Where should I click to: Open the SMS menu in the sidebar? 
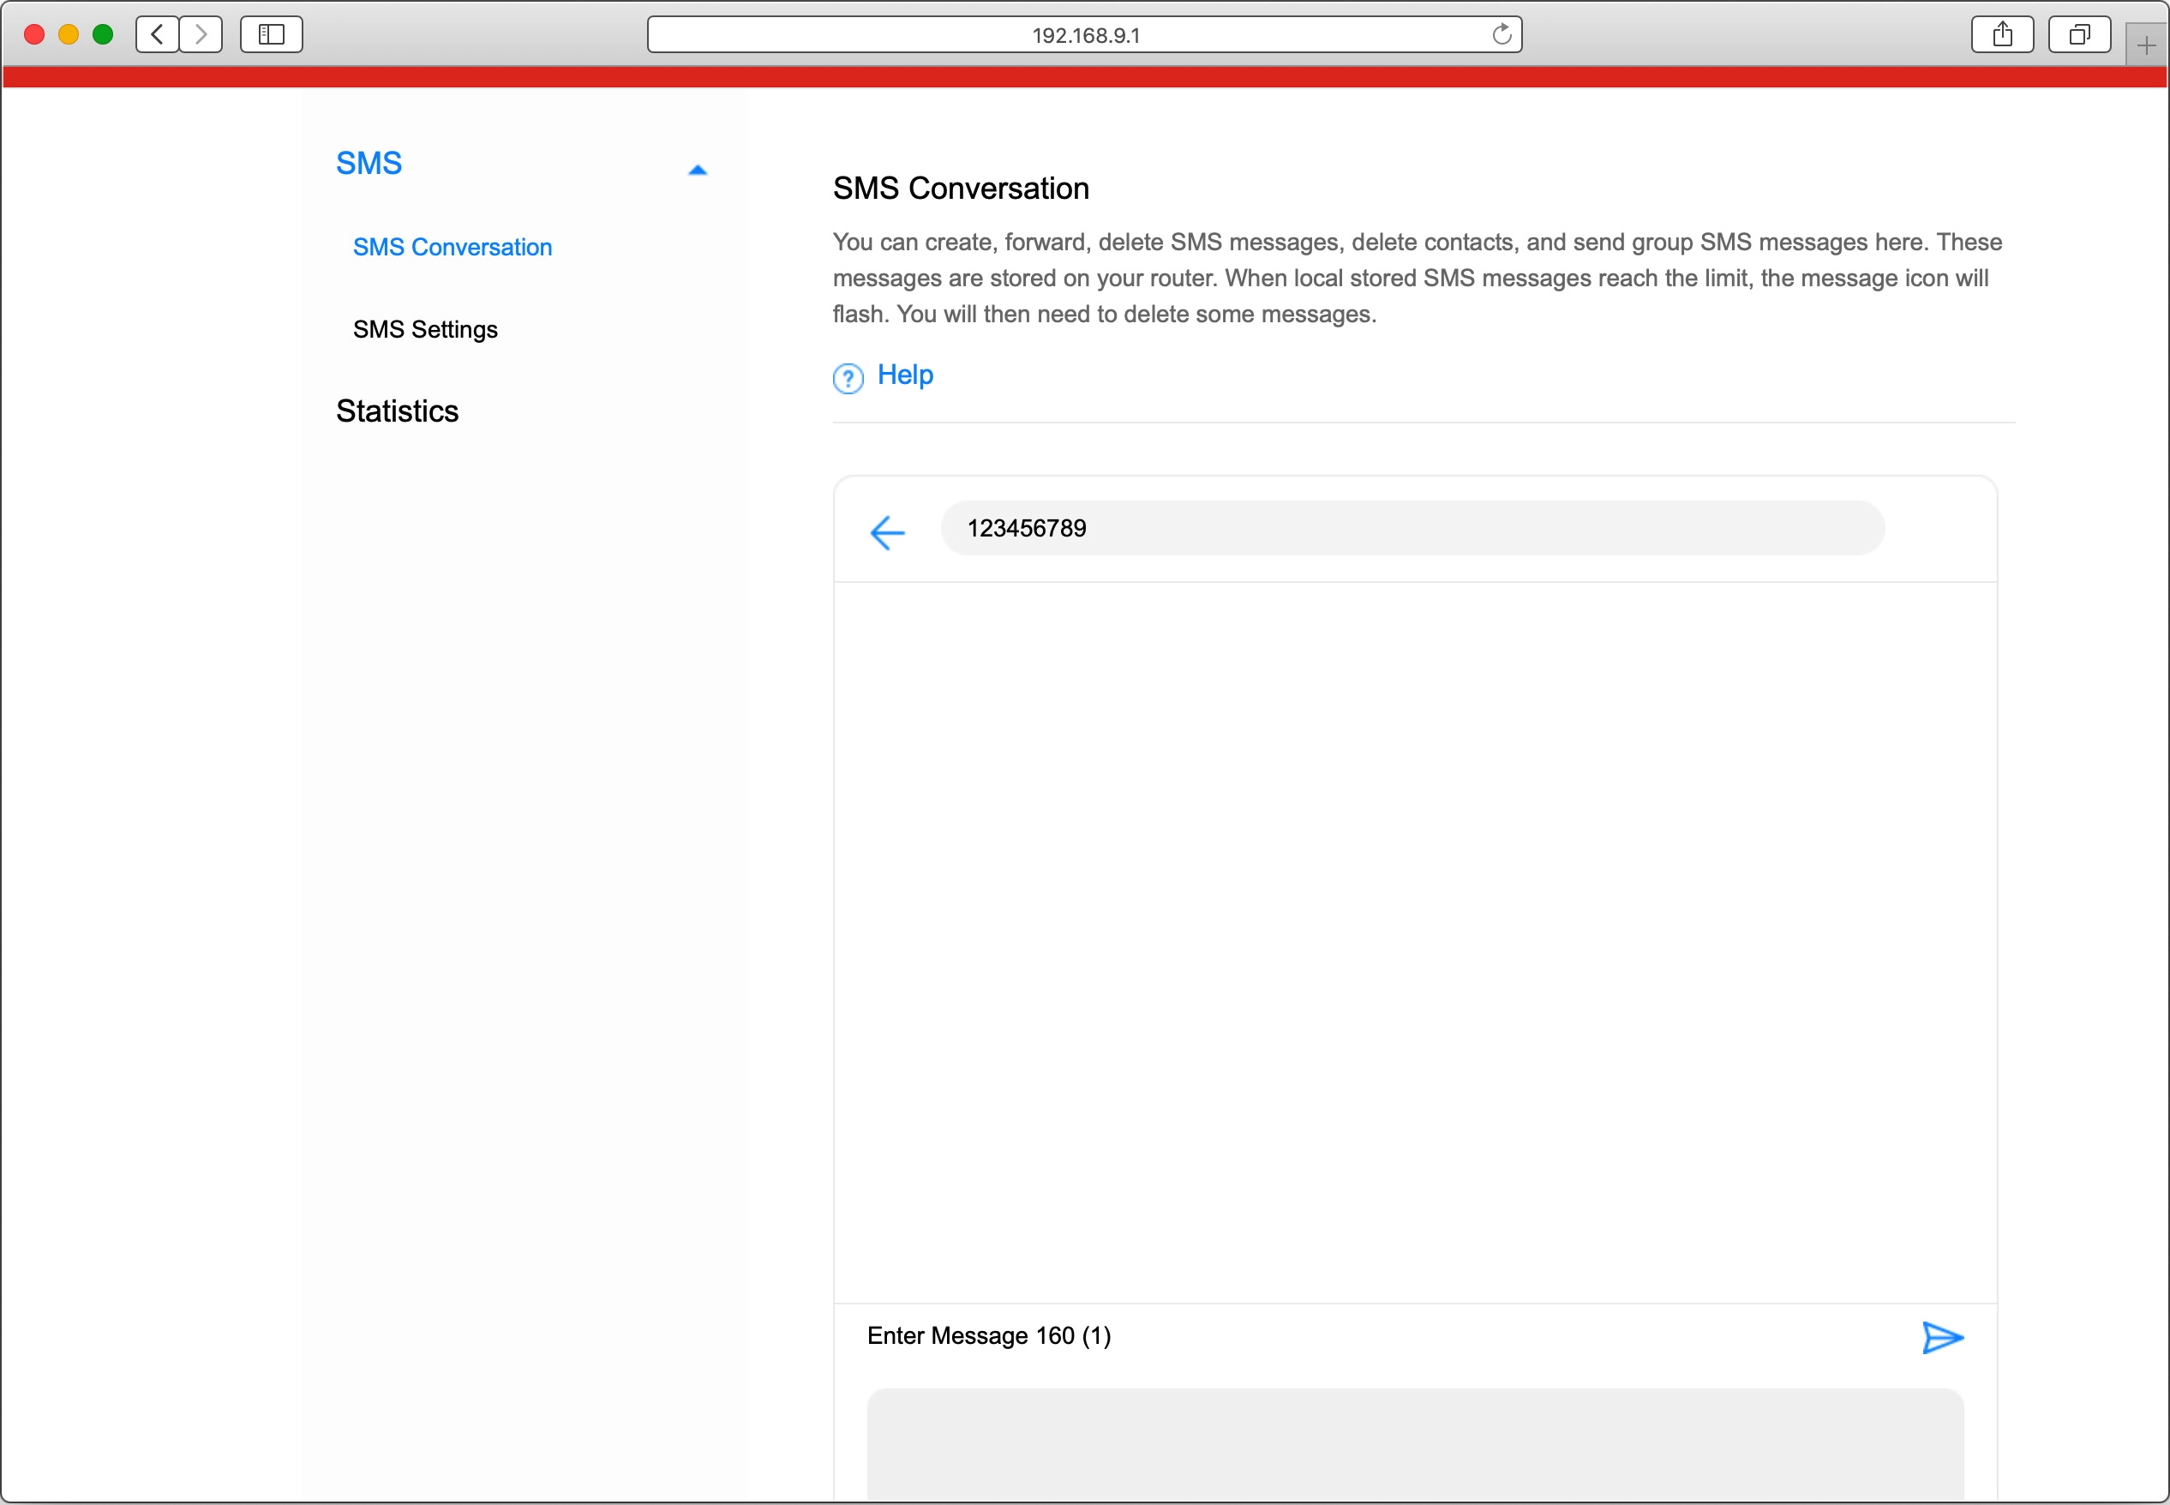pos(368,162)
